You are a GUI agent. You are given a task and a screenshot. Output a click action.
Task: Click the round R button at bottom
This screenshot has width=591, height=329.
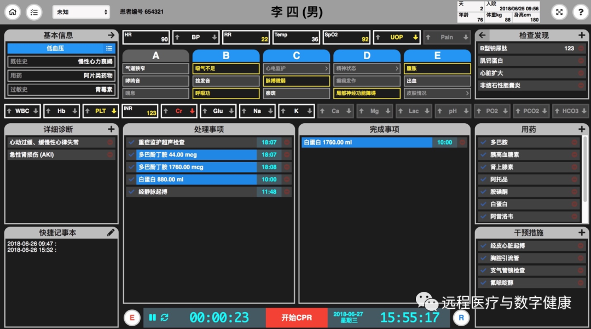point(461,318)
